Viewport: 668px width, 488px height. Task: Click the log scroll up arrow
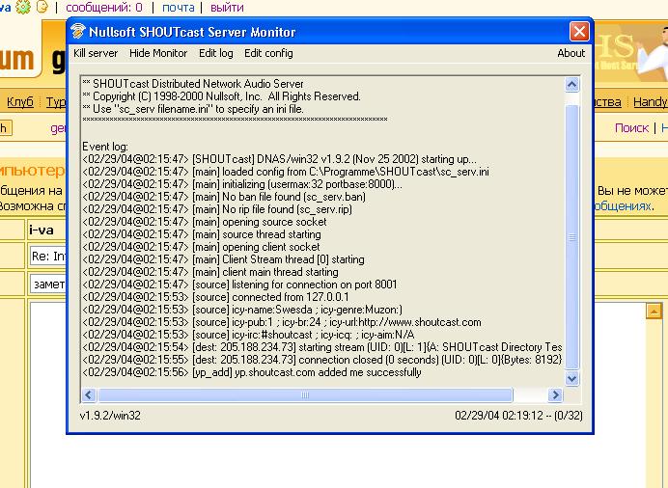pos(571,85)
